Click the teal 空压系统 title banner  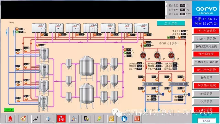tap(171, 23)
